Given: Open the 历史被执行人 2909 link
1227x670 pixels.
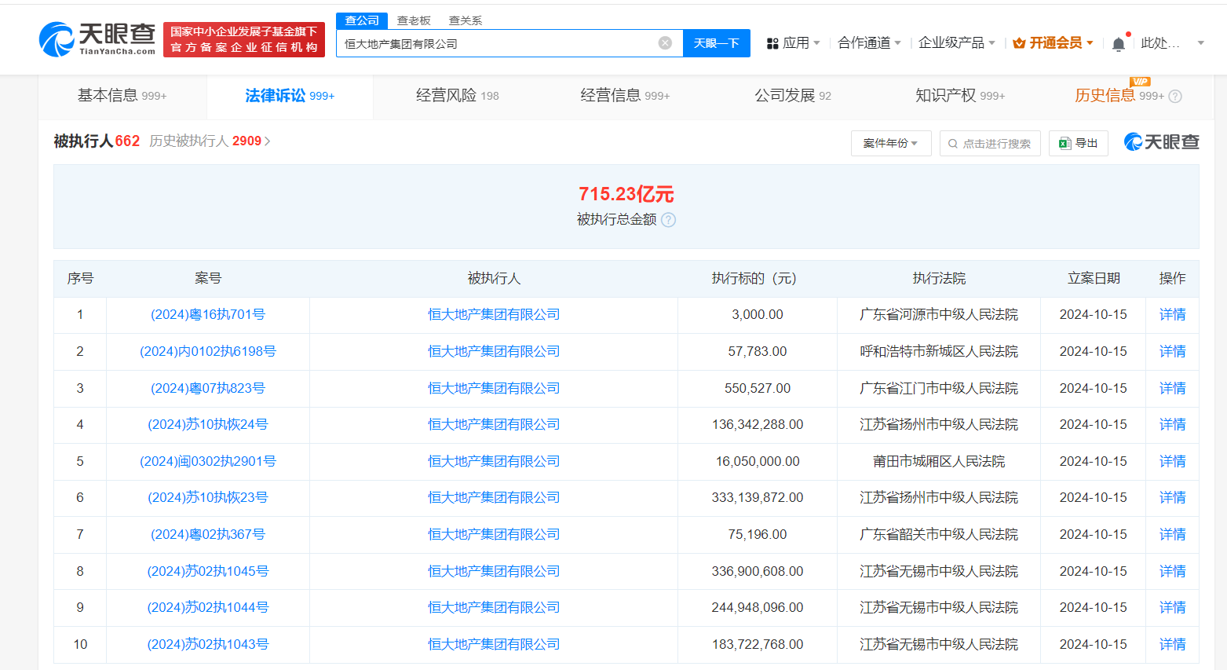Looking at the screenshot, I should pos(209,141).
